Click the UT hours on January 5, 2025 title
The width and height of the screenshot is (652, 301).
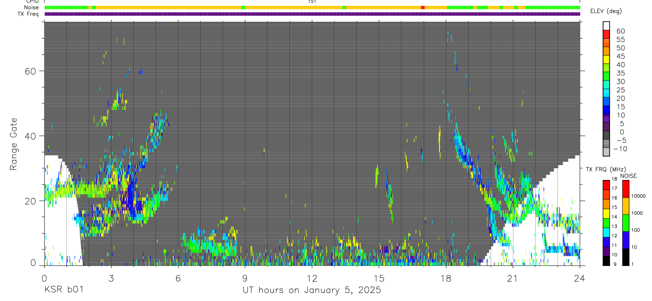(312, 291)
